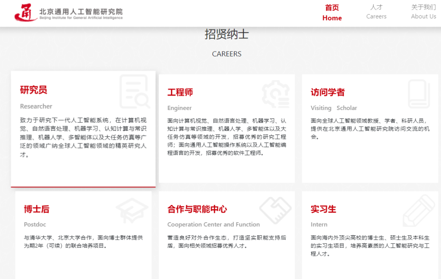Click the 招贤纳士 section title
Screen dimensions: 441x279
click(x=227, y=34)
